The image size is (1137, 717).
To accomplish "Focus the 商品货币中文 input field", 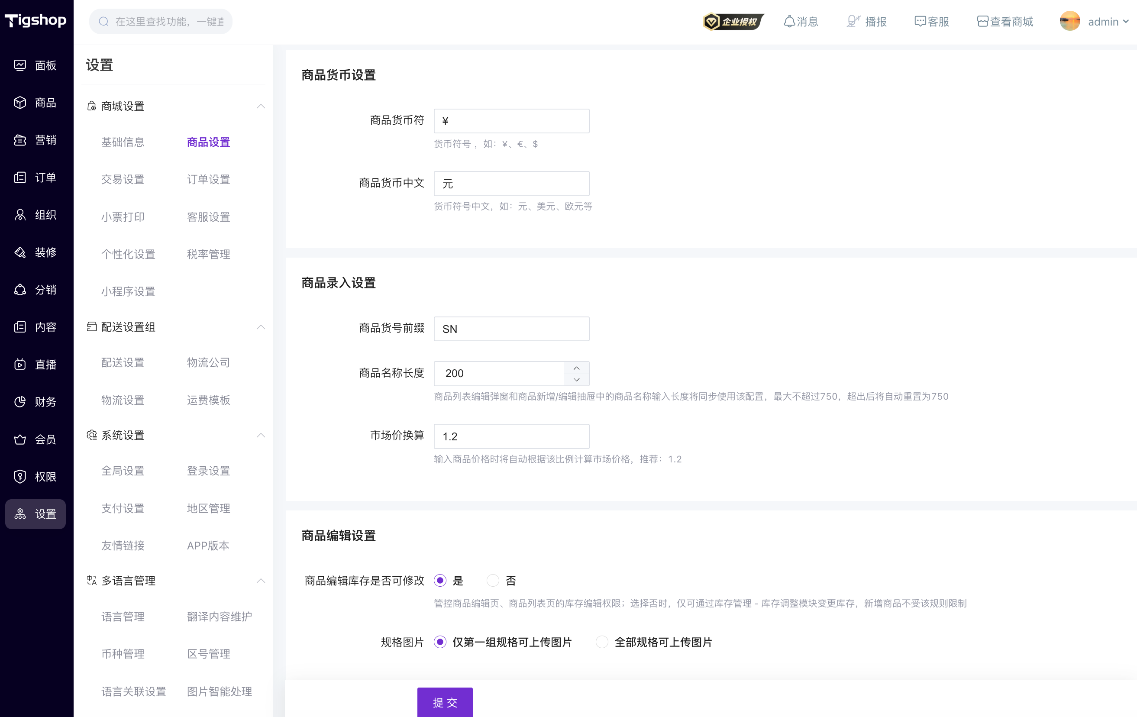I will pyautogui.click(x=511, y=183).
